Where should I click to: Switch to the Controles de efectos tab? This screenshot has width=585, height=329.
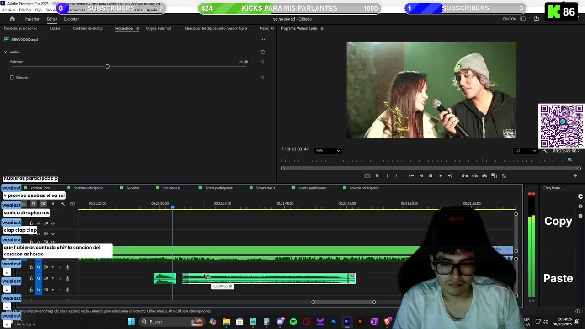tap(88, 28)
